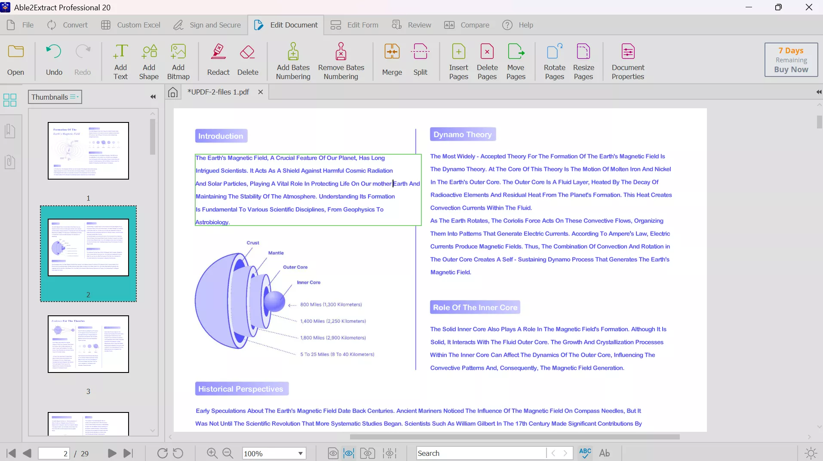Screen dimensions: 823x461
Task: Click the horizontal scrollbar under the document
Action: [x=514, y=437]
